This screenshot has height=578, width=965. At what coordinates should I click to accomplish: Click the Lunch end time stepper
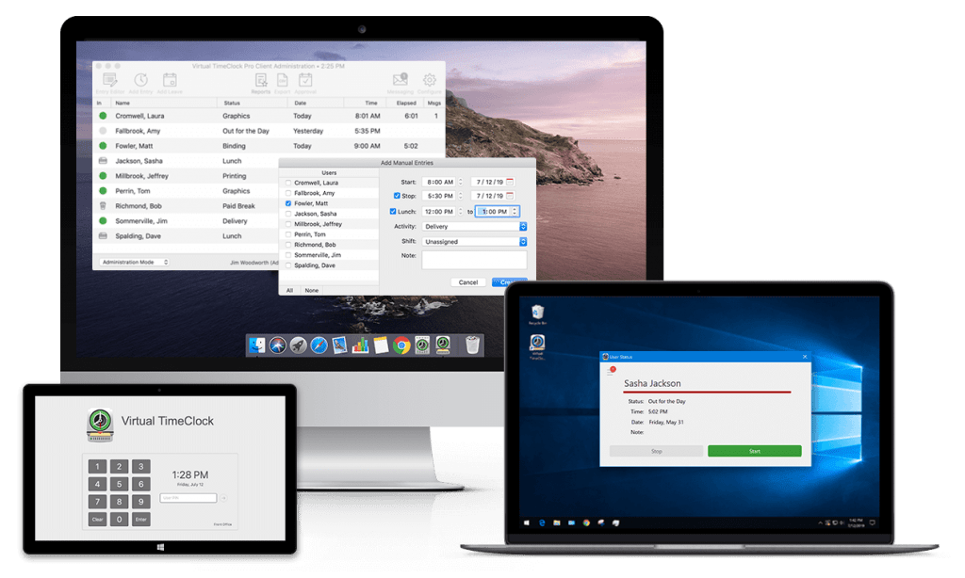[x=515, y=212]
